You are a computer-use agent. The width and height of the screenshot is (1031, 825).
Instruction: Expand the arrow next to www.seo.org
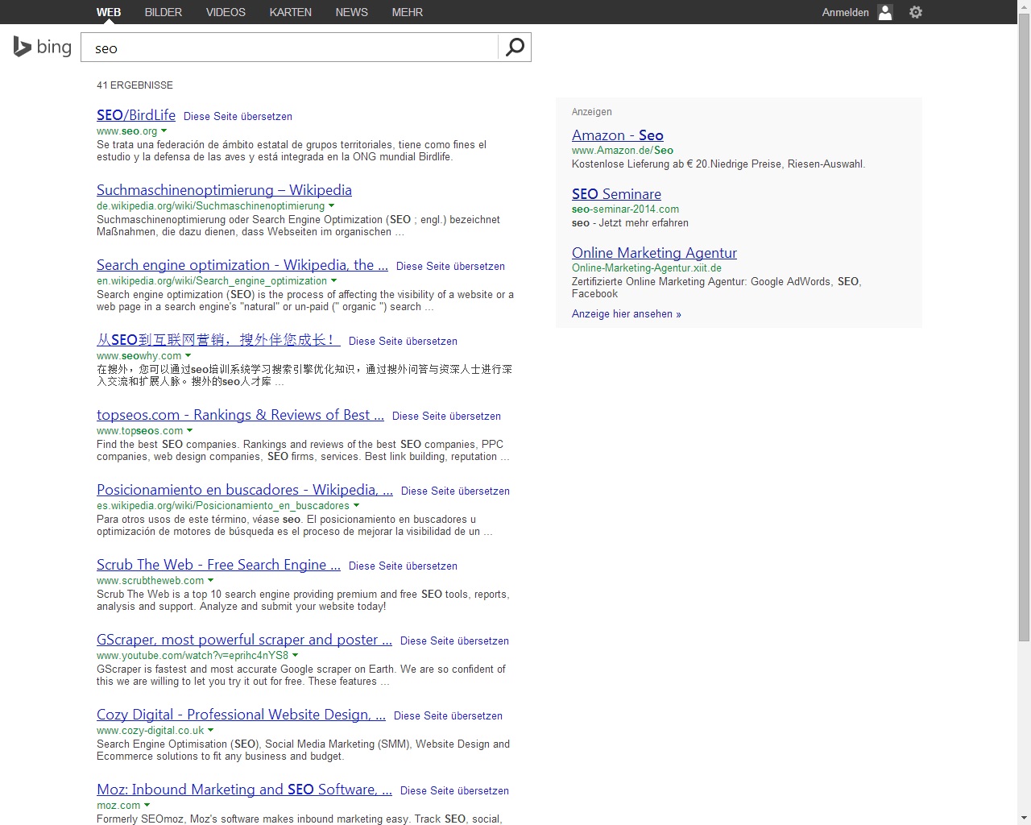(x=164, y=131)
